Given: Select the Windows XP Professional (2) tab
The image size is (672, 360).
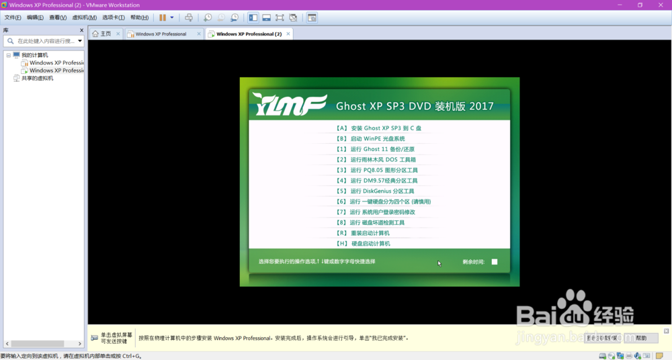Looking at the screenshot, I should 249,34.
